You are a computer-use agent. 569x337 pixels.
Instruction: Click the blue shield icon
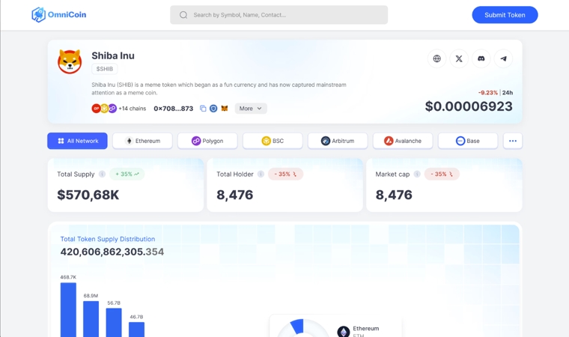[x=213, y=109]
